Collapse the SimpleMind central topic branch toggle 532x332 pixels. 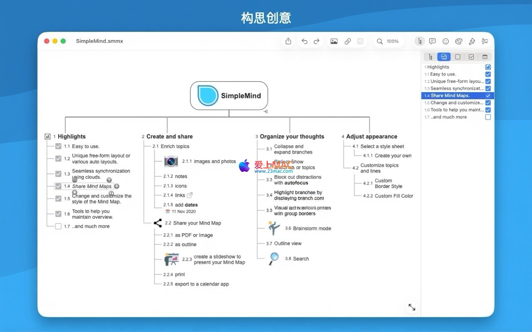(x=266, y=112)
